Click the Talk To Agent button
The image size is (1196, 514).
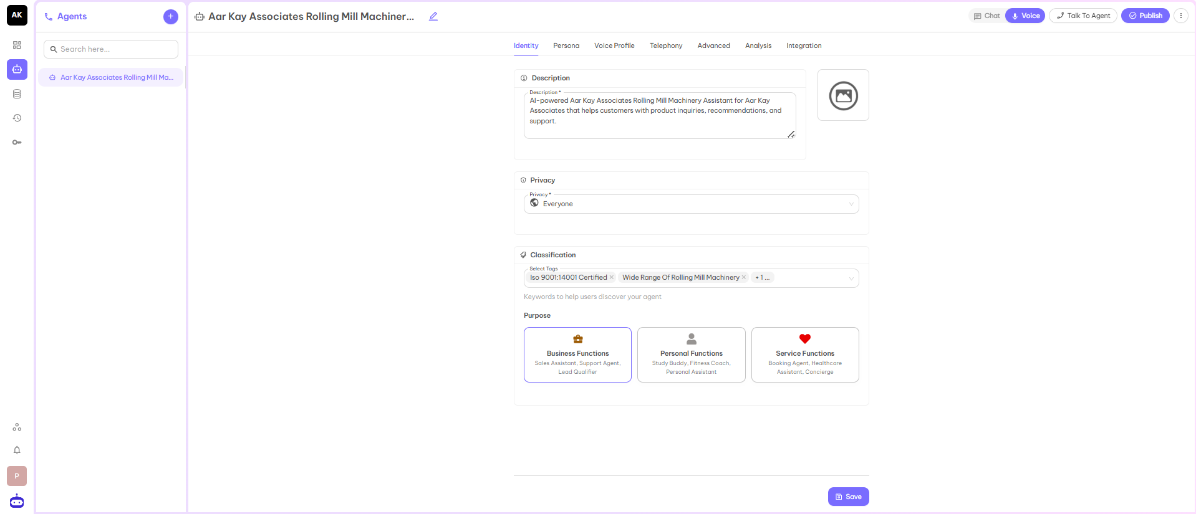click(1083, 16)
